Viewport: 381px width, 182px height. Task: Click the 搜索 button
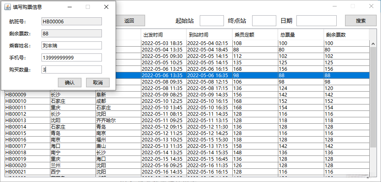click(x=361, y=20)
